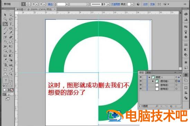Screen dimensions: 190x126
Task: Open graphic style dropdown
Action: (132, 4)
